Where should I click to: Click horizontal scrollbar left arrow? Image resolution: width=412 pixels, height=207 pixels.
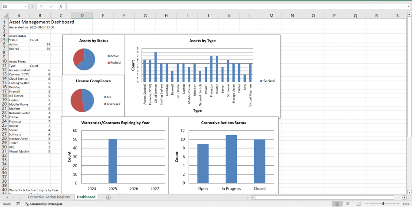pos(253,197)
